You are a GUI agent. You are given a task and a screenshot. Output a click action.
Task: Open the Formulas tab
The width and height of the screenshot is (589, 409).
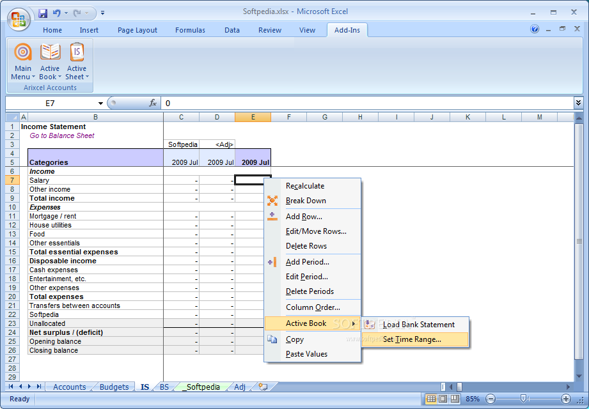(190, 30)
